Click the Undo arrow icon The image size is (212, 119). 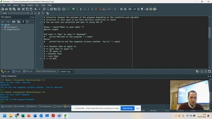pos(35,9)
